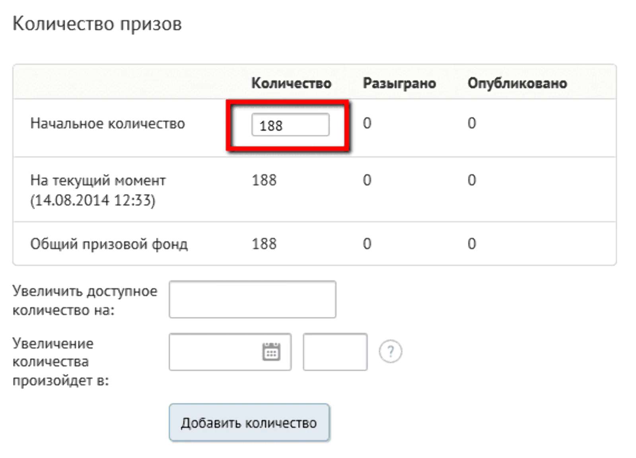636x458 pixels.
Task: Select the "Начальное количество" row label
Action: 107,124
